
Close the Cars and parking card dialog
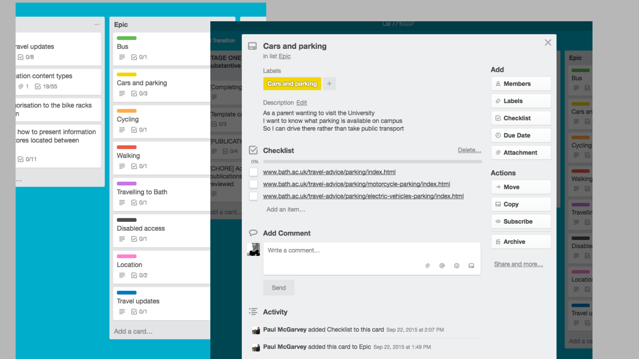548,43
